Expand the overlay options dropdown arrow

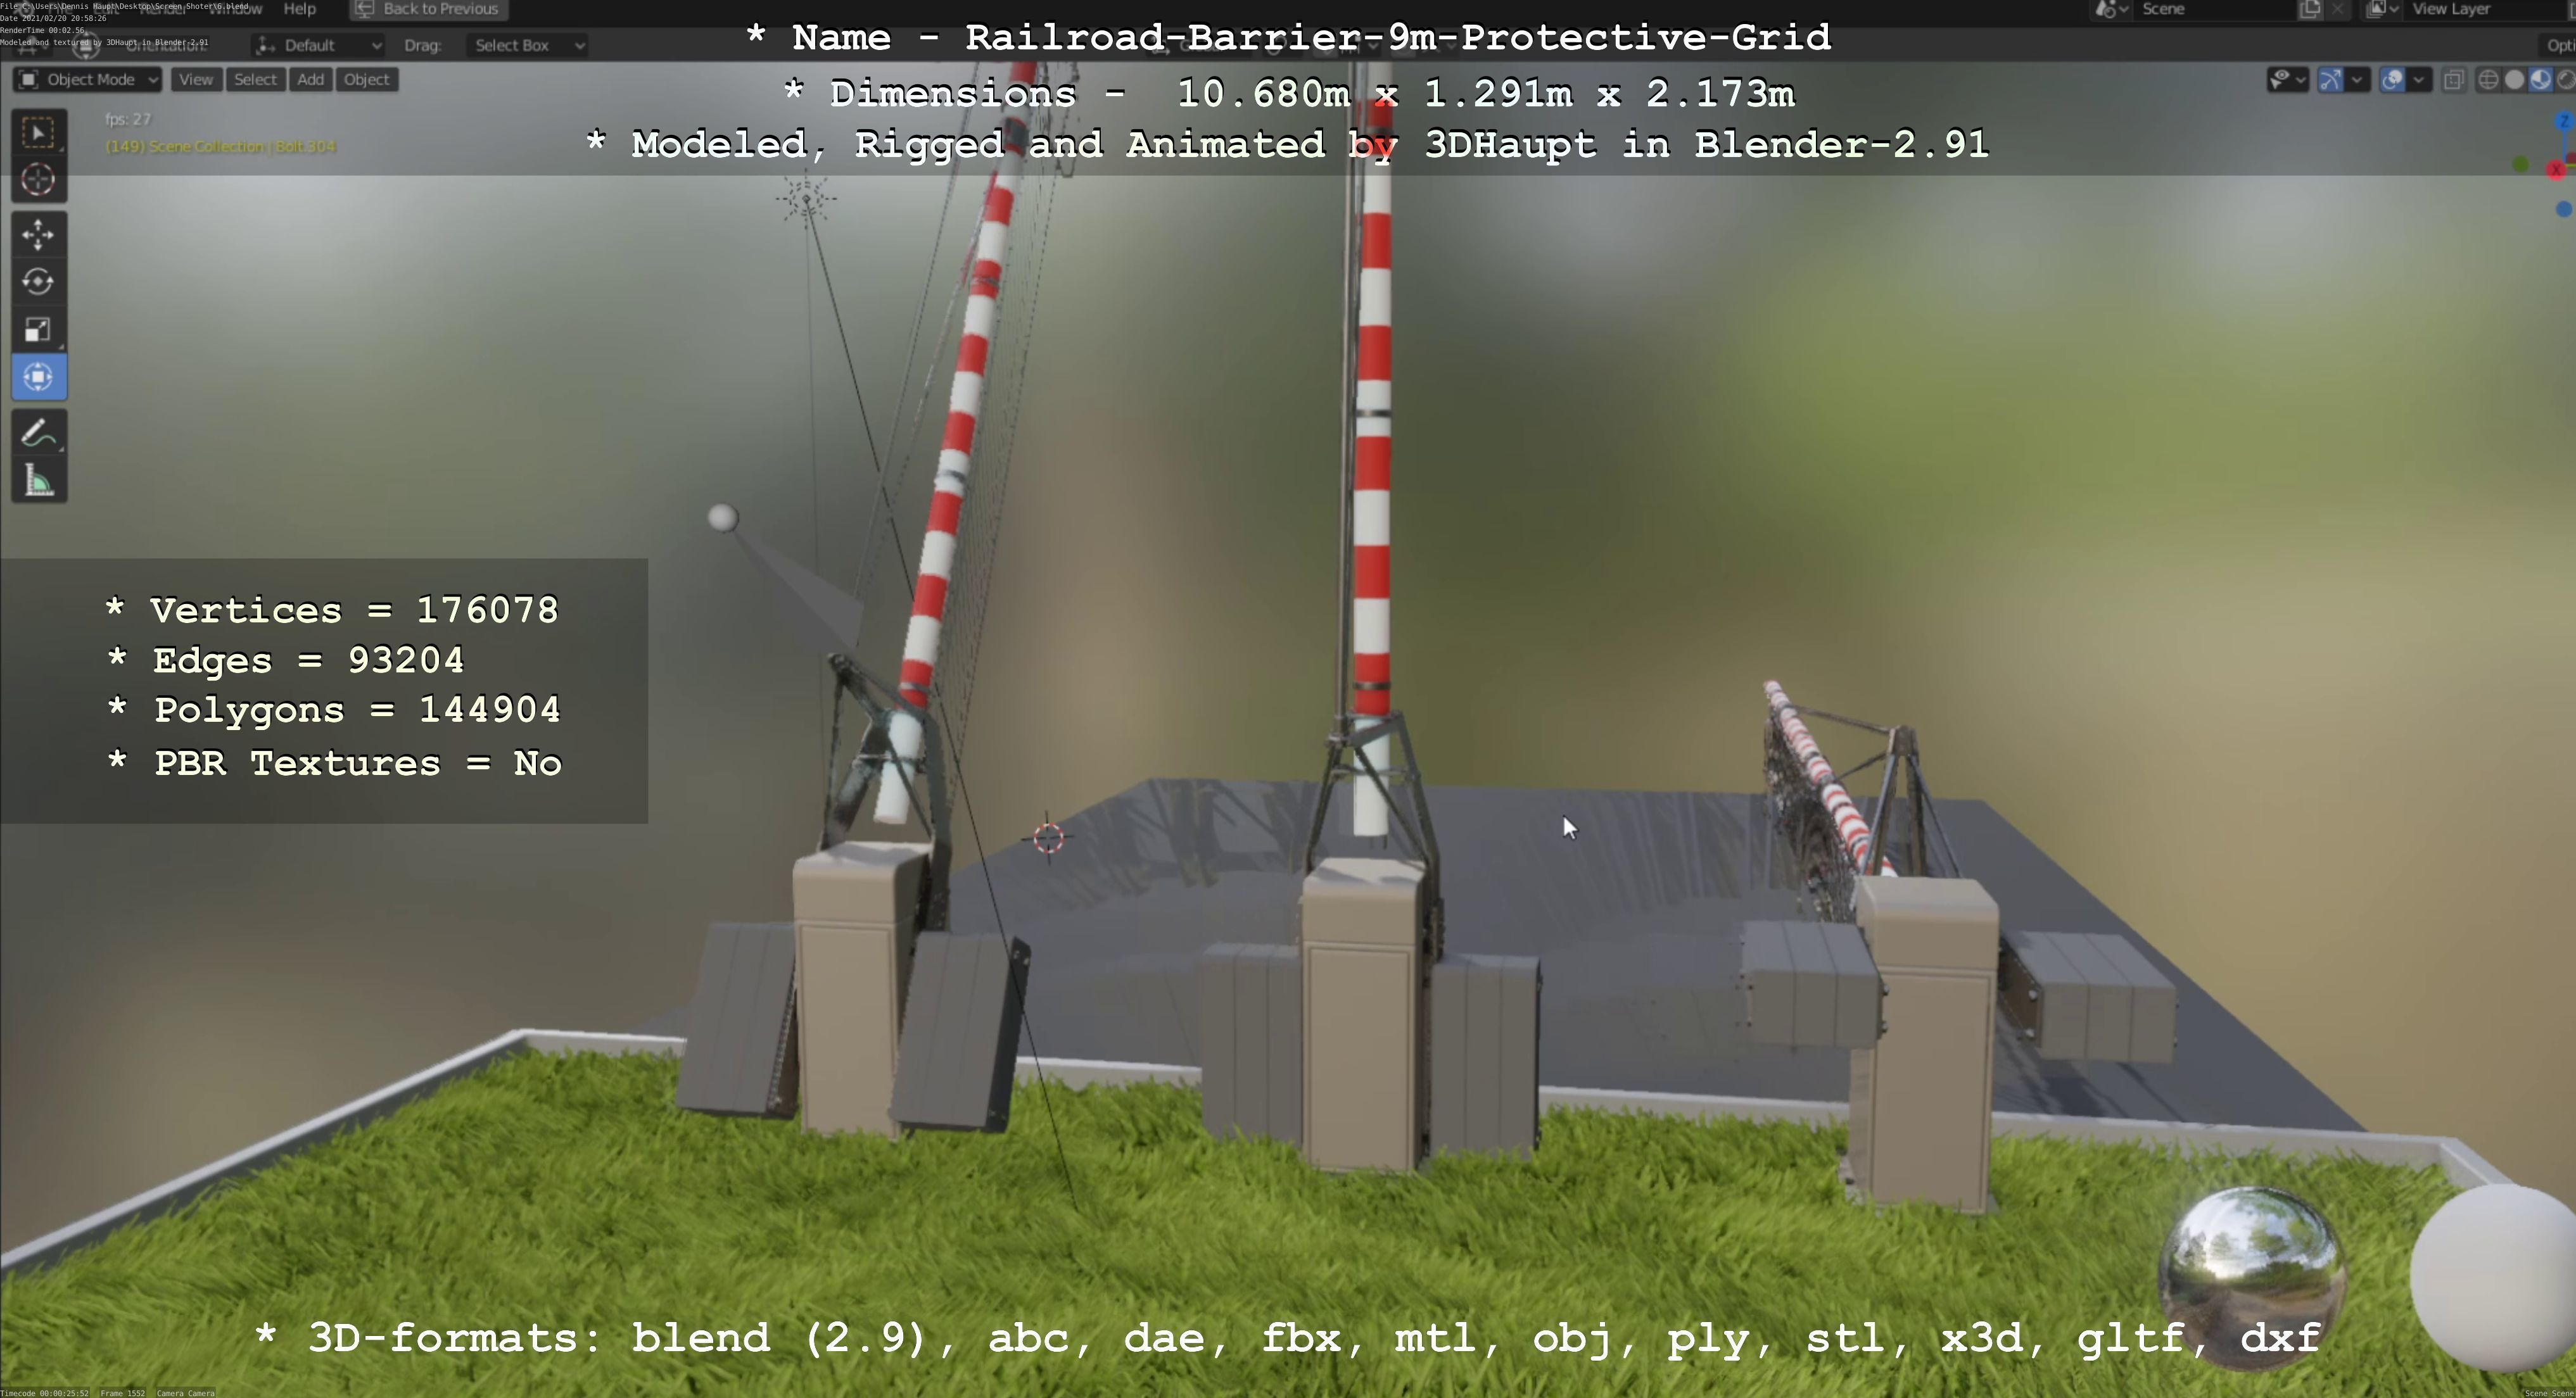2419,80
